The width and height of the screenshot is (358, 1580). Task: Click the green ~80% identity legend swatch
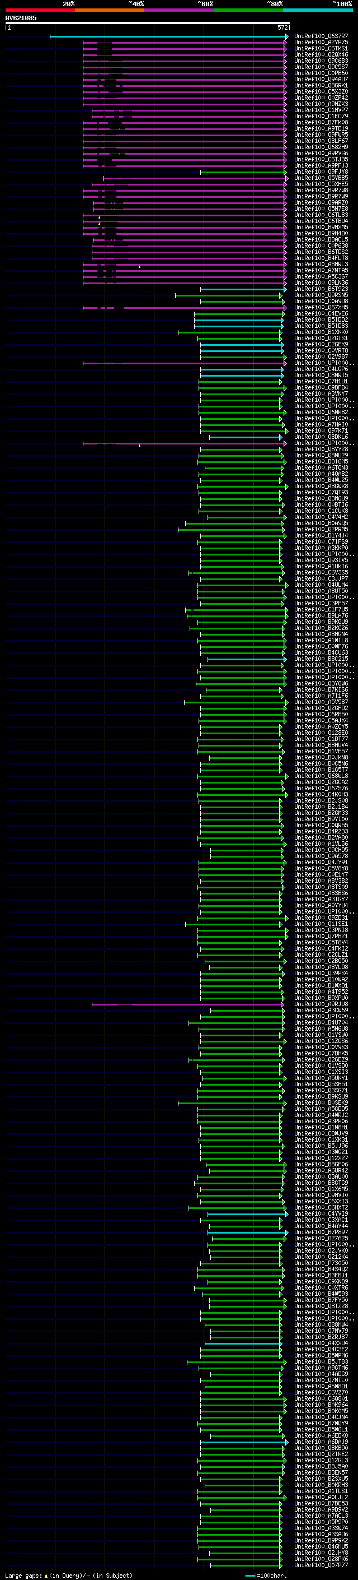(248, 10)
